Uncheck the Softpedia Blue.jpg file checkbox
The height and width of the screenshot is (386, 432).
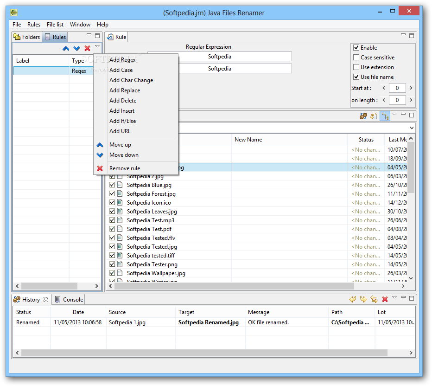pyautogui.click(x=112, y=185)
